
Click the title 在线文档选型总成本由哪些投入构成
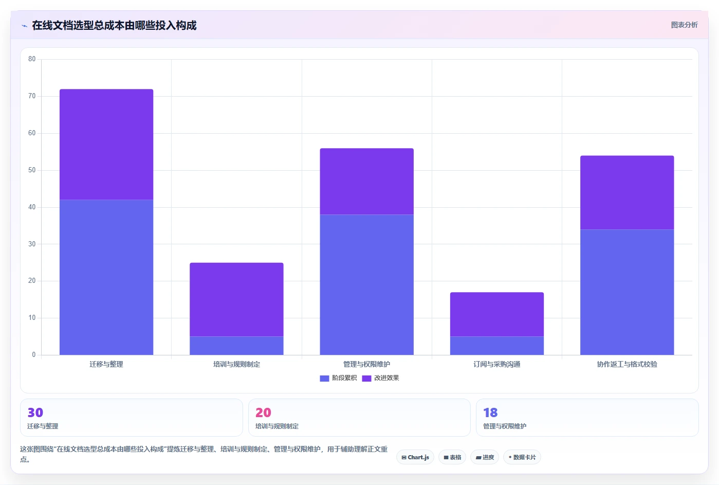(x=114, y=26)
